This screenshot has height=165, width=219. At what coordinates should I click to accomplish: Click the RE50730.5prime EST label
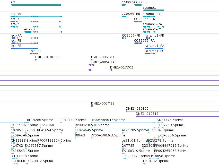(x=73, y=120)
